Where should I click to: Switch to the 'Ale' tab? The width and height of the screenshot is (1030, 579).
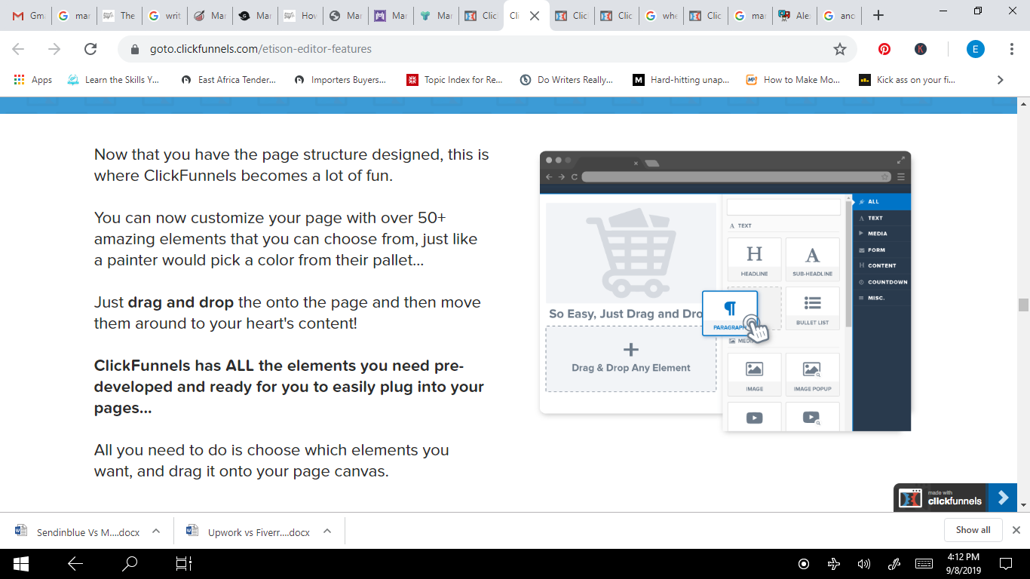point(795,16)
